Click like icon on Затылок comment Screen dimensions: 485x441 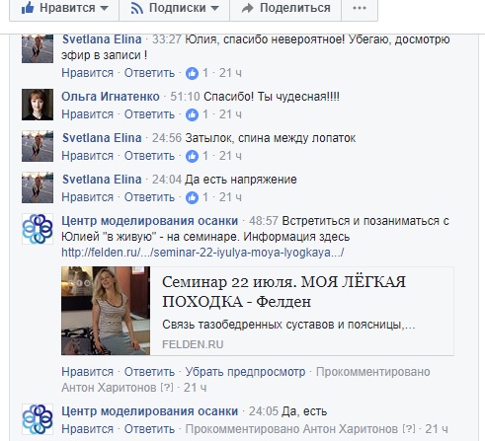[x=192, y=156]
